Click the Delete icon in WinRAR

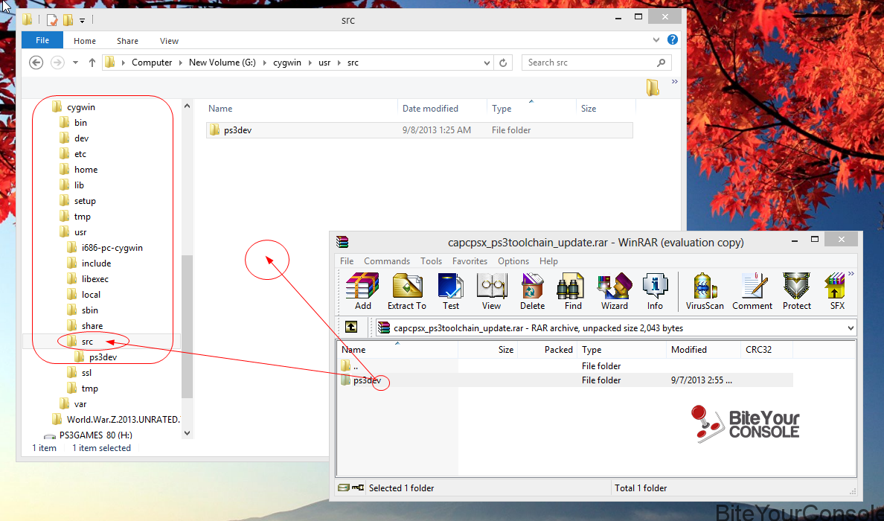tap(532, 291)
